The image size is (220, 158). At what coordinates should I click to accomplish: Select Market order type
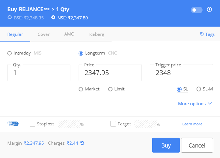coord(81,89)
